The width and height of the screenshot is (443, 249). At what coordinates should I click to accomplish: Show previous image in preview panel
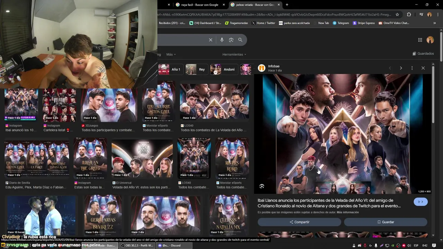click(x=390, y=68)
